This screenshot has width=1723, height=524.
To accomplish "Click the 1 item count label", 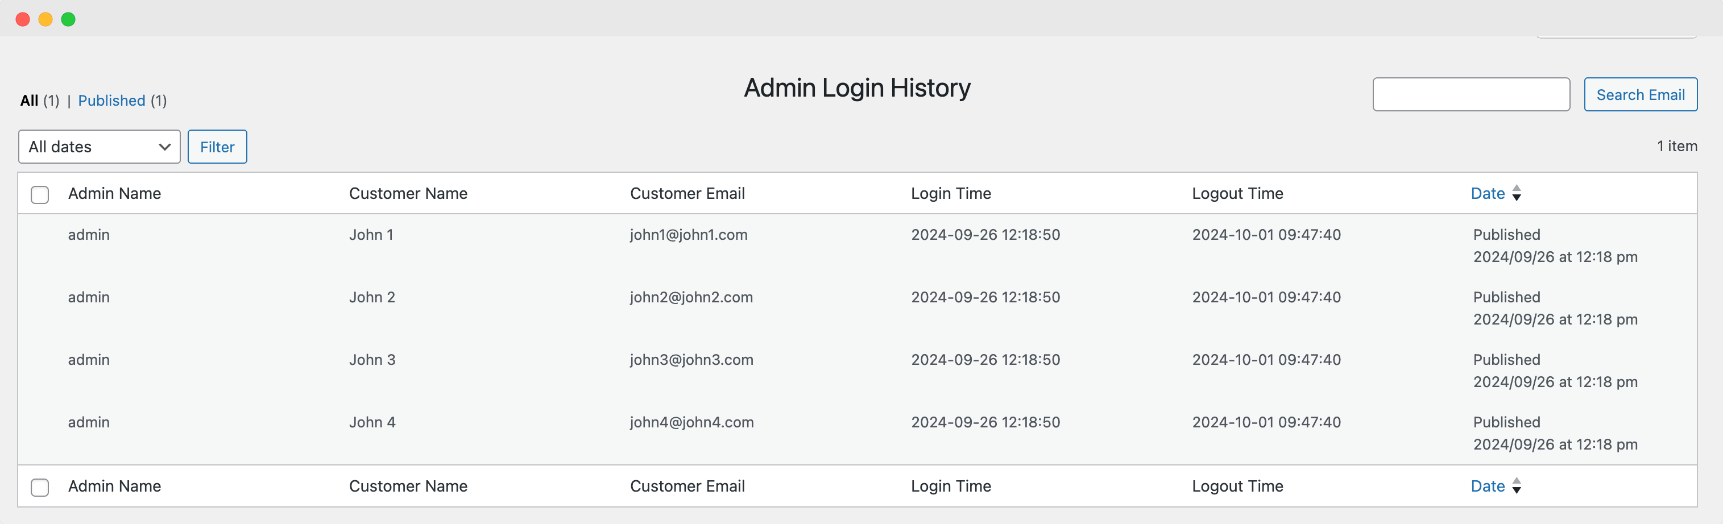I will pos(1677,147).
